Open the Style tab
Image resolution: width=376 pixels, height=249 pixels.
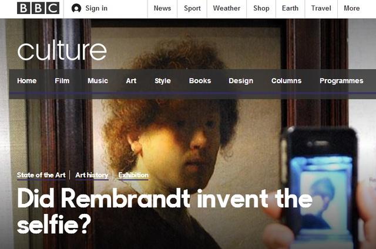[x=163, y=81]
